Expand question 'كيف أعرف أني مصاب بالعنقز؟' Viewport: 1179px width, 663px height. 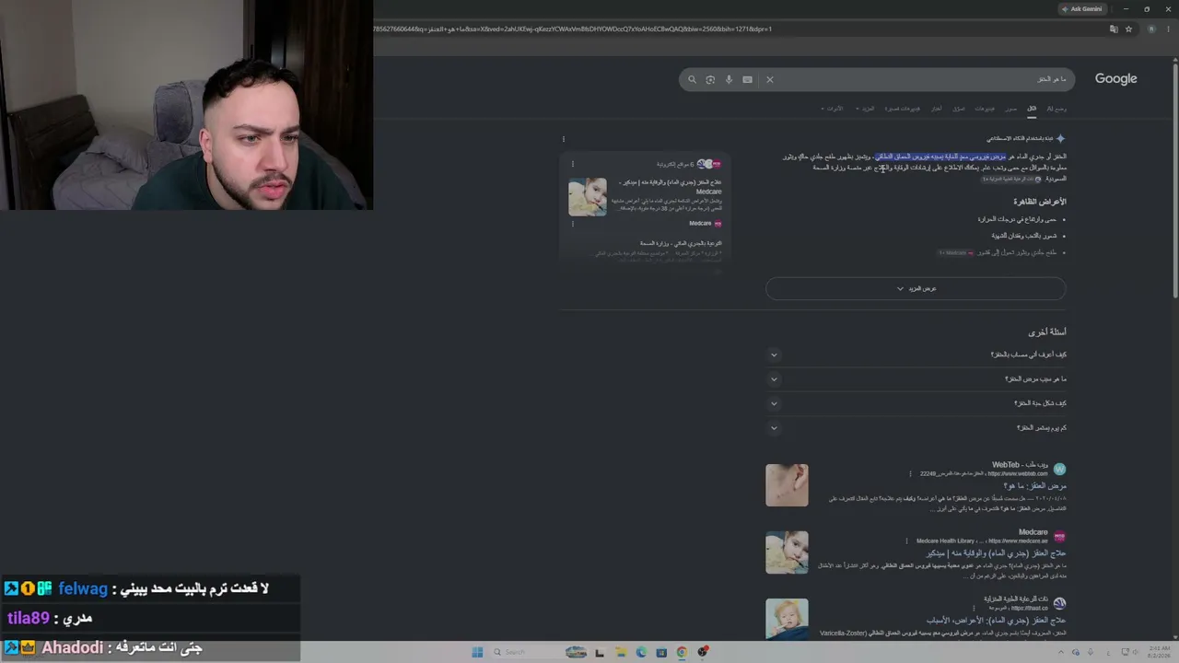[916, 355]
